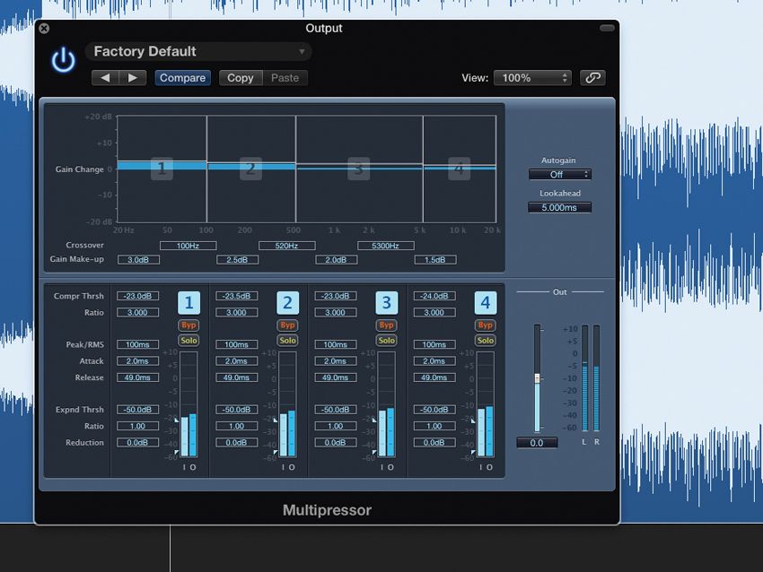The image size is (763, 572).
Task: Click band 4 level meter
Action: (485, 404)
